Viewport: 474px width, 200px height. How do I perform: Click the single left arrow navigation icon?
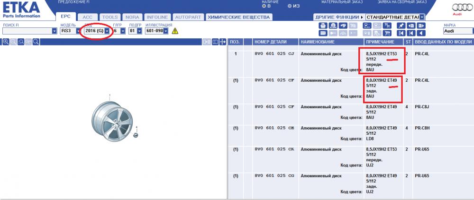(x=421, y=33)
